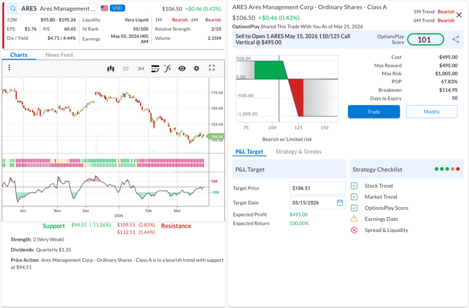Expand the chart to fullscreen
469x308 pixels.
(x=212, y=68)
